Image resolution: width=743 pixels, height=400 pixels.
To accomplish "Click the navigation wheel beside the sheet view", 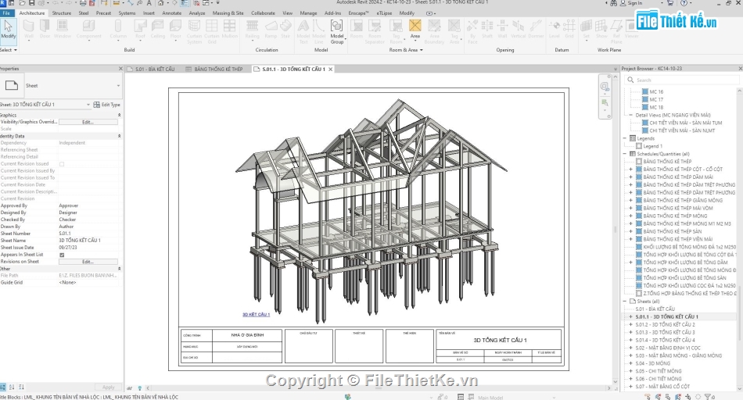I will pos(605,86).
